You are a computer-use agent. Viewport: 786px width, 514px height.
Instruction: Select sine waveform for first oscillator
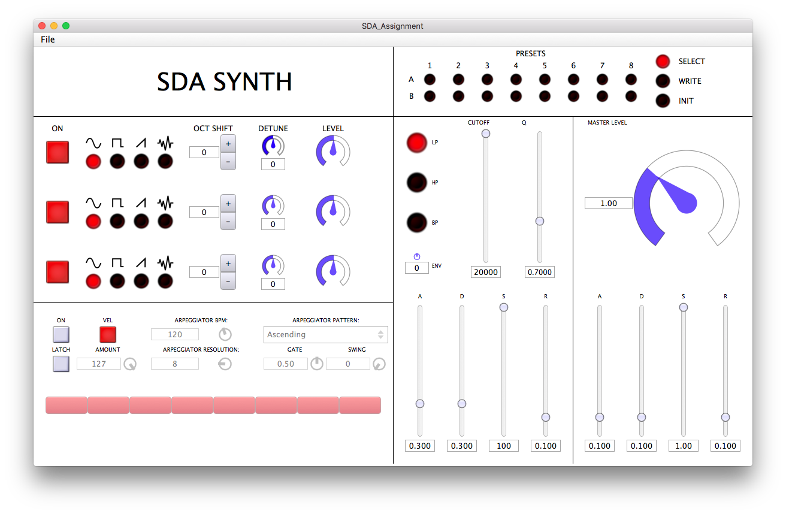click(x=93, y=161)
